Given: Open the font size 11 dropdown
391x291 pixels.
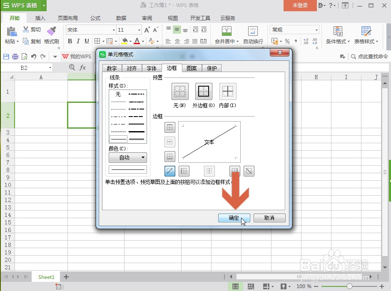Looking at the screenshot, I should click(139, 30).
